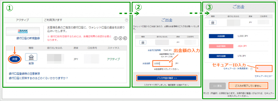
Task: Click the help question mark beside ご利用頂けます
Action: 127,20
